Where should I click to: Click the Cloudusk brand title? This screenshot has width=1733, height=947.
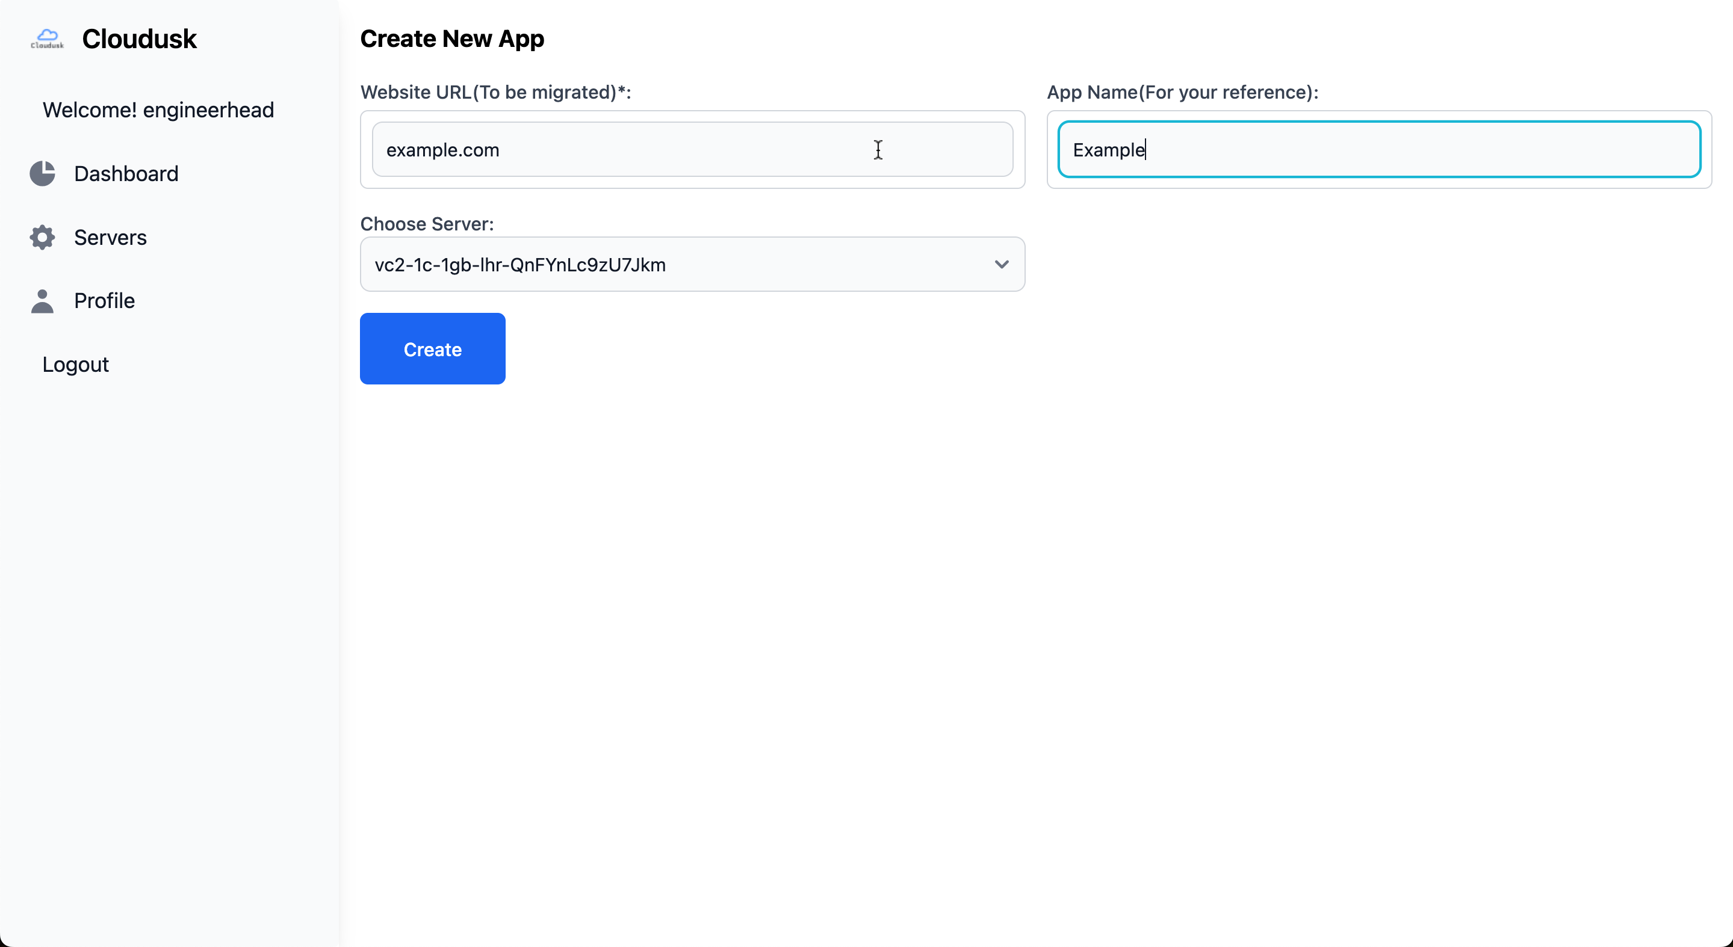click(x=139, y=39)
